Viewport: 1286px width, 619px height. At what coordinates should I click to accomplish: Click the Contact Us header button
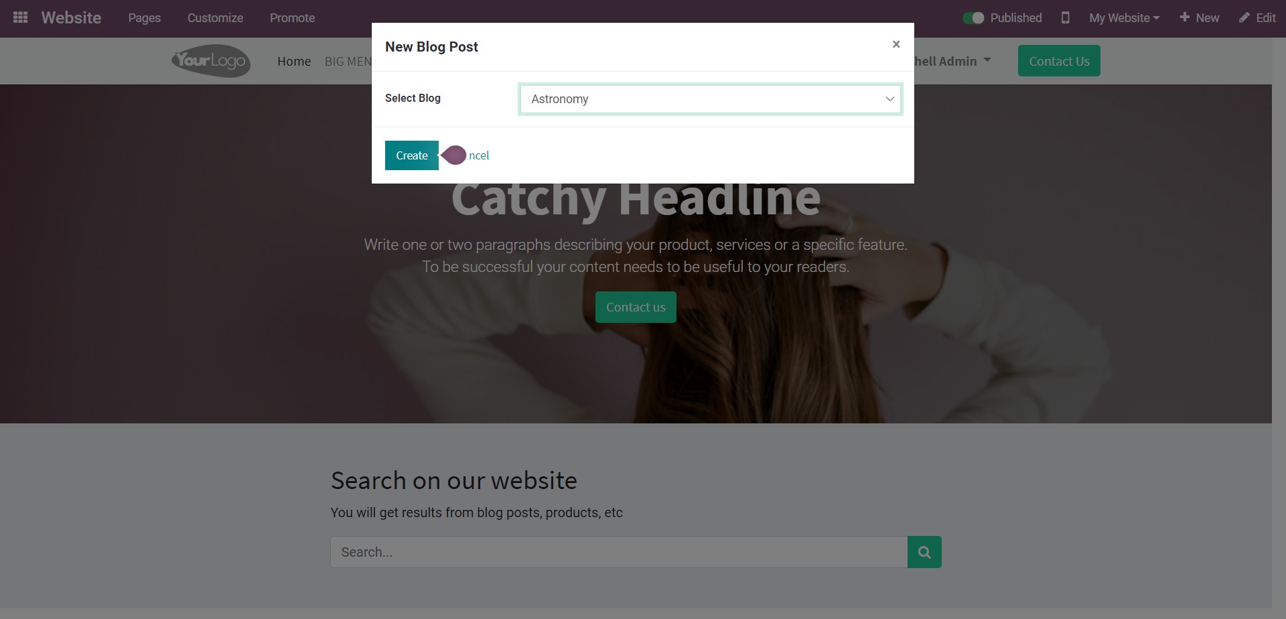[1059, 61]
